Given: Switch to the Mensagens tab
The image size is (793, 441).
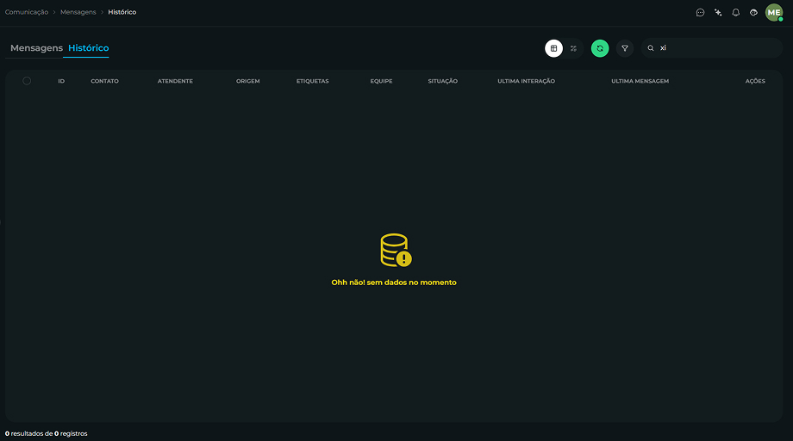Looking at the screenshot, I should coord(36,48).
